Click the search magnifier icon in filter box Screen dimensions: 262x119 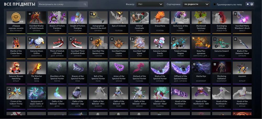pyautogui.click(x=85, y=4)
